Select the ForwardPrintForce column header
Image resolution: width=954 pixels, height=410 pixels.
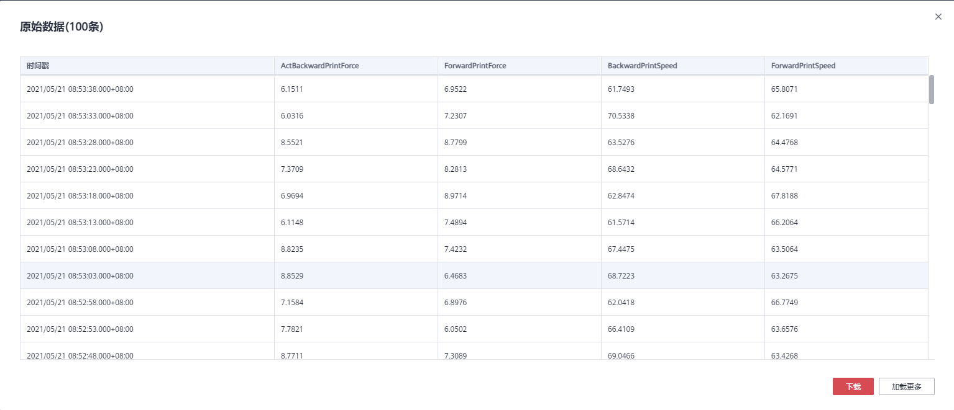(520, 66)
